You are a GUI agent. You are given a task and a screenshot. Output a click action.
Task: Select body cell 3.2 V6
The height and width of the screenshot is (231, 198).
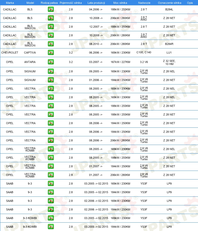click(144, 62)
